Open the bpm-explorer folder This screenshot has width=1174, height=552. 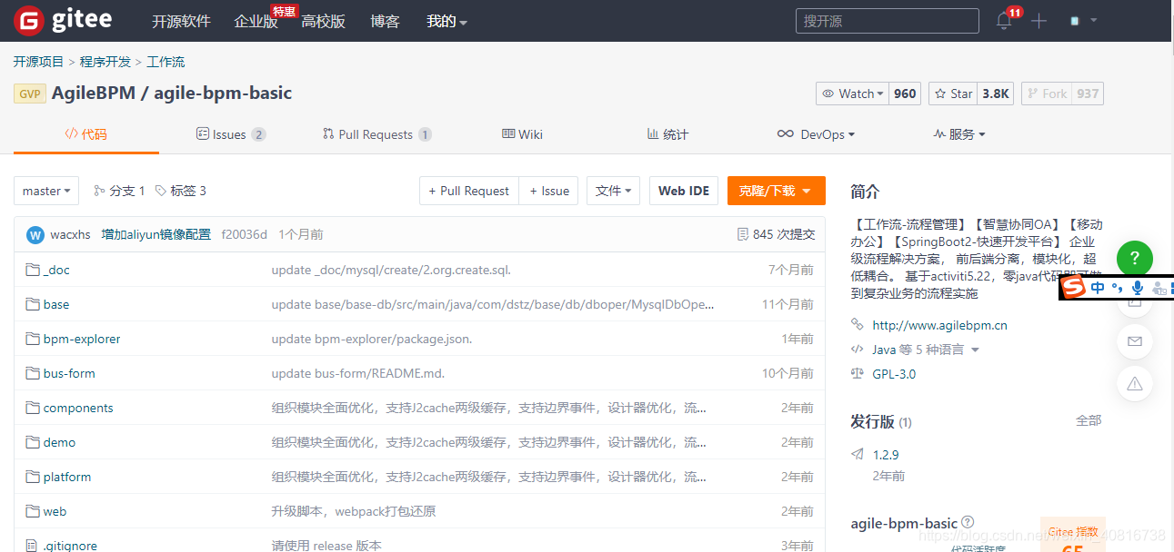click(82, 339)
